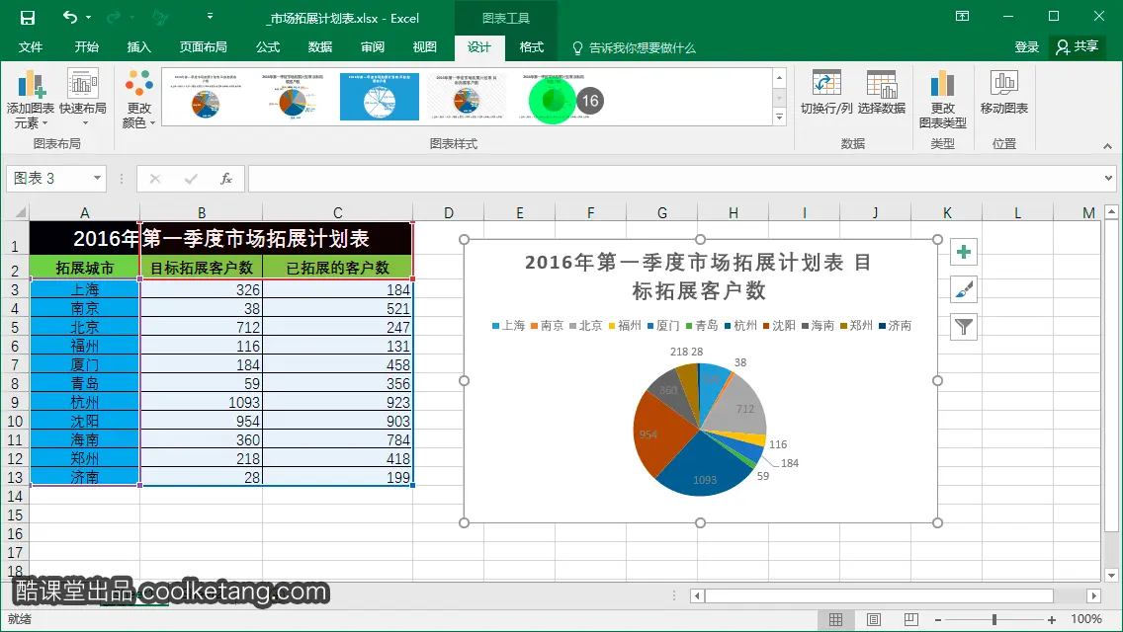Image resolution: width=1123 pixels, height=632 pixels.
Task: Click the Save icon in title bar
Action: tap(28, 18)
